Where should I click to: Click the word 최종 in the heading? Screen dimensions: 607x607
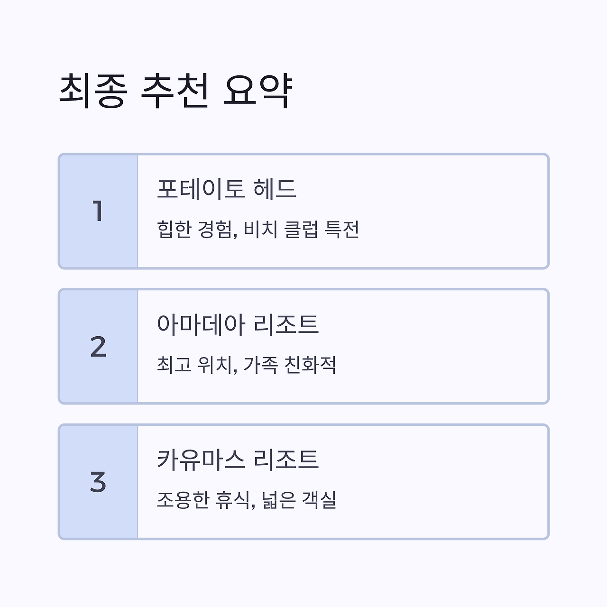(x=93, y=91)
